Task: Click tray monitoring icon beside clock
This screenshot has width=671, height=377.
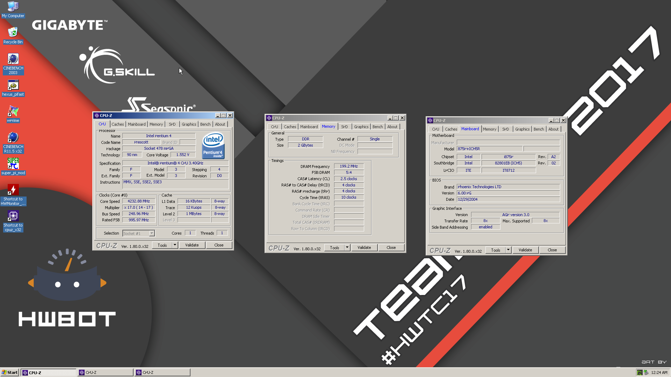Action: [x=640, y=372]
